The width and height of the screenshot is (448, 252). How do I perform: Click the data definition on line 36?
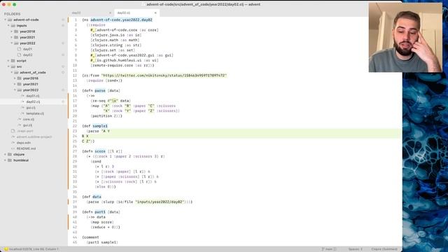(97, 197)
